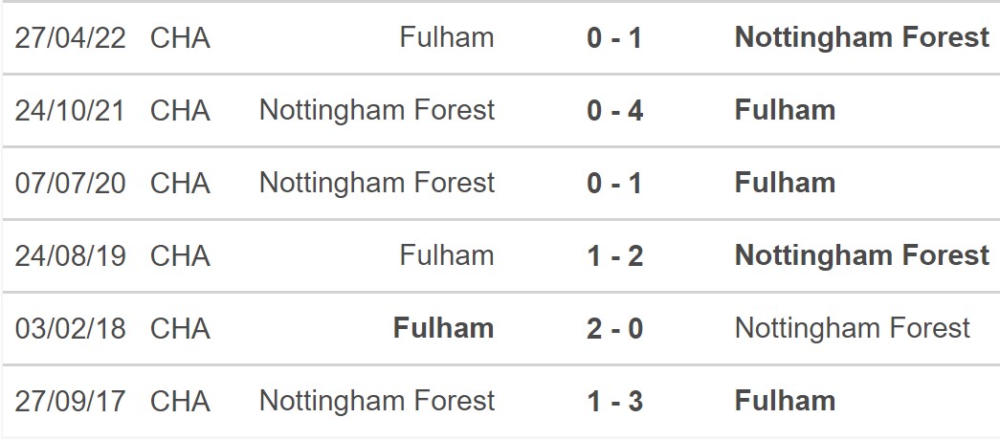1000x440 pixels.
Task: Open the 0 - 4 score result
Action: click(x=615, y=110)
